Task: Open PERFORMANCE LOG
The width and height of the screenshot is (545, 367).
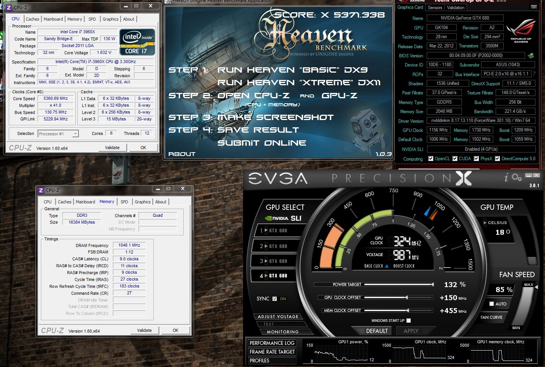Action: coord(272,343)
